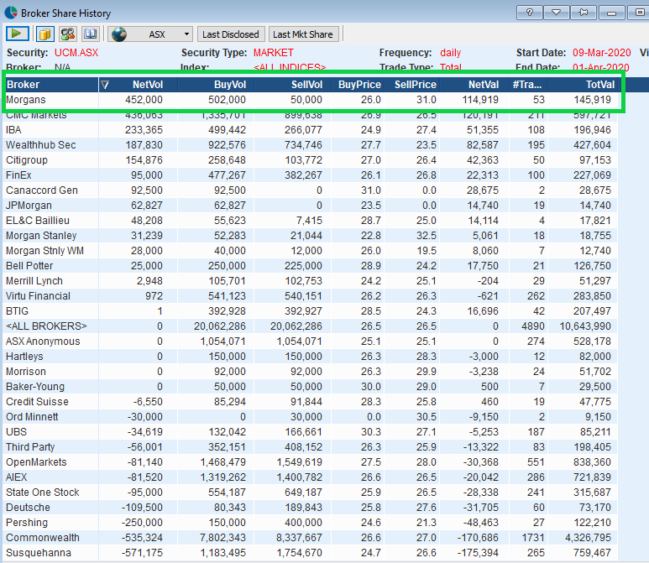Select the OpenMarkets row
Image resolution: width=649 pixels, height=563 pixels.
pyautogui.click(x=311, y=462)
